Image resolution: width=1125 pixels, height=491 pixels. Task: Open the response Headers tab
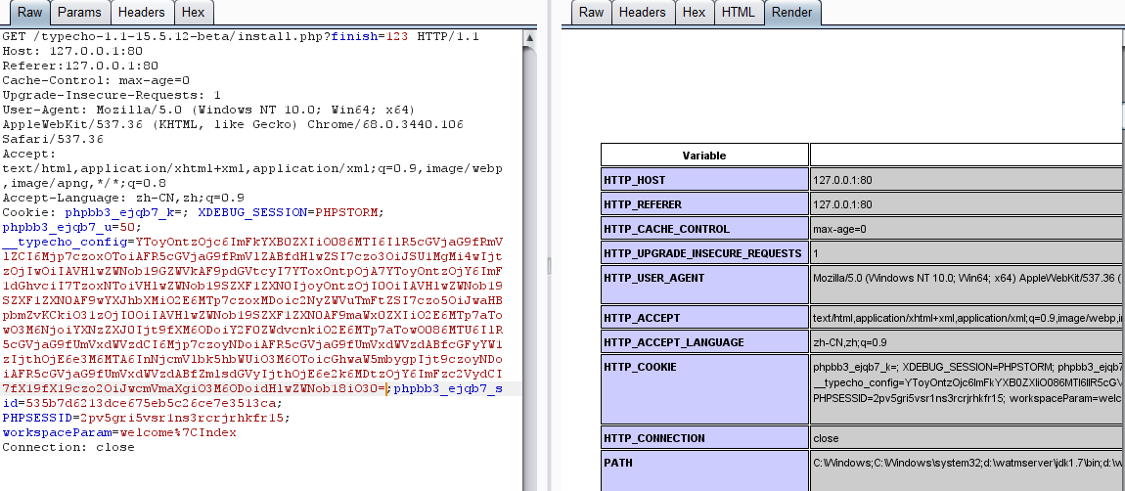(642, 12)
